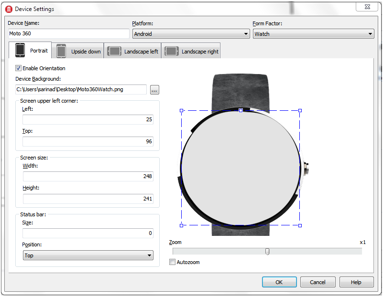Click bottom-right selection handle on watch preview
Screen dimensions: 383x297
point(300,225)
